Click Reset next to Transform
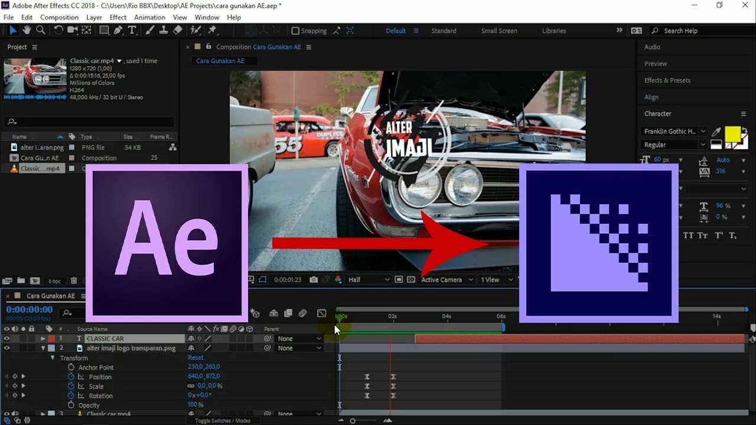756x425 pixels. click(195, 358)
